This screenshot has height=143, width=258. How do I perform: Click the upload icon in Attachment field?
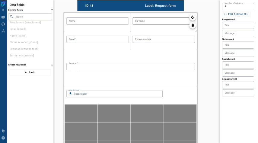(70, 94)
